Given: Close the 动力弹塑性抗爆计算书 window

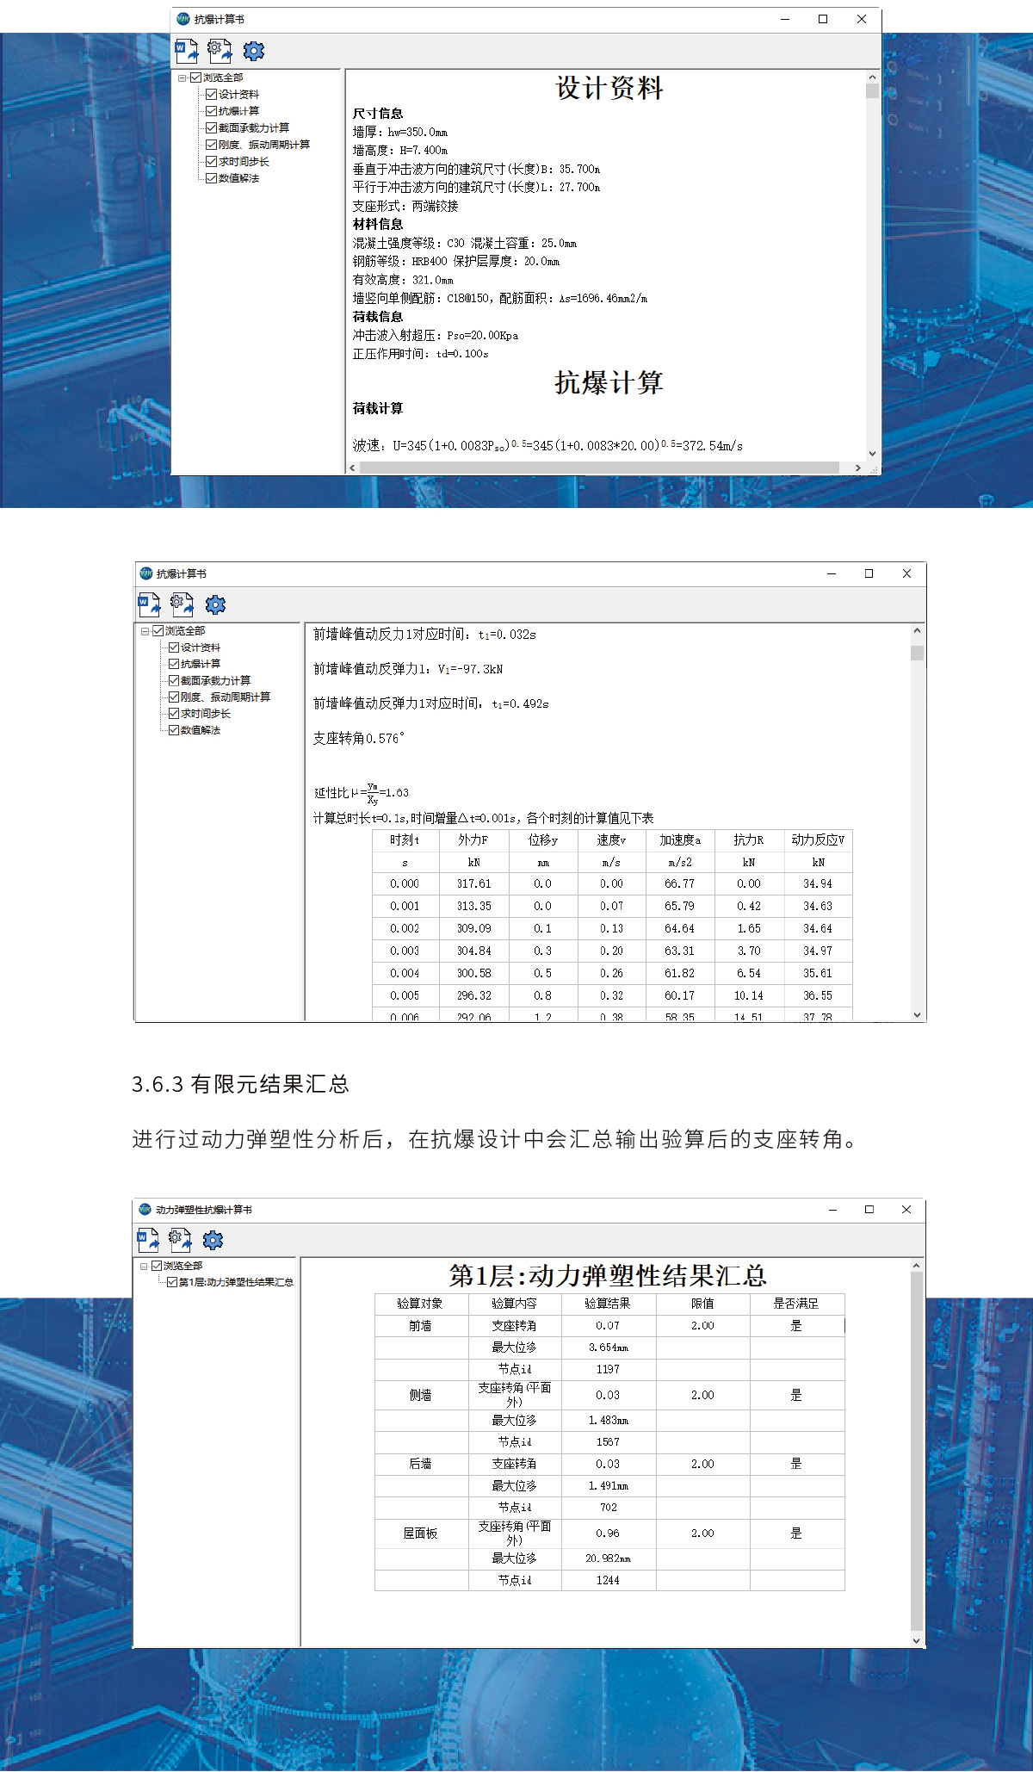Looking at the screenshot, I should click(906, 1209).
